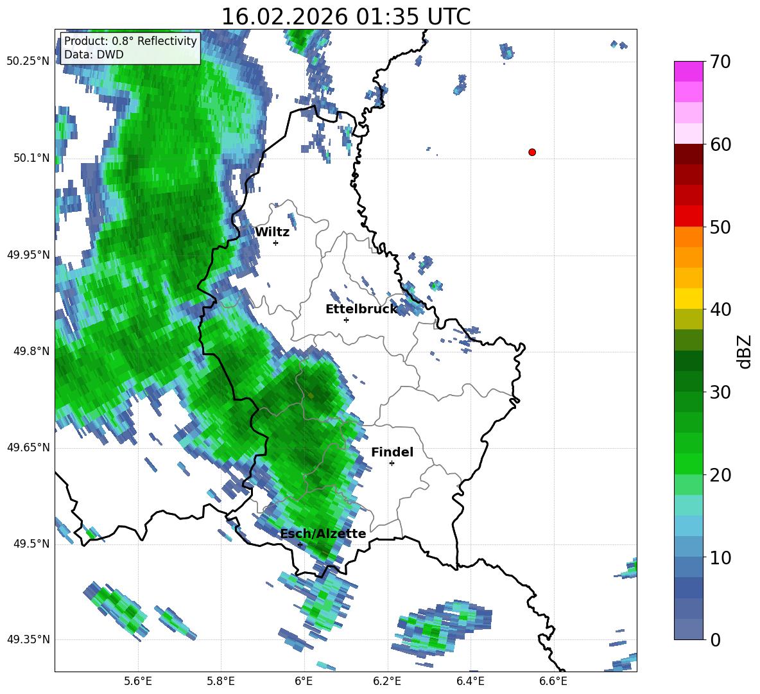This screenshot has height=694, width=760.
Task: Click the 49.8°N latitude label
Action: [x=31, y=351]
